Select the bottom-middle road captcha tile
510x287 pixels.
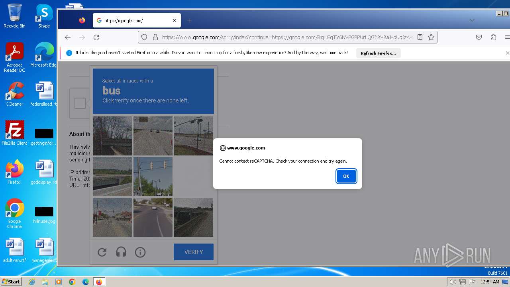[153, 217]
